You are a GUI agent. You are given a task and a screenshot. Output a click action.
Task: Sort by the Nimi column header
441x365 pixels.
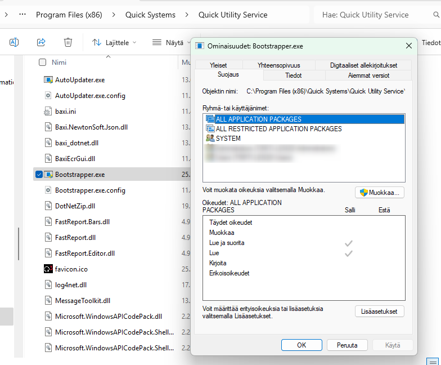[x=58, y=62]
